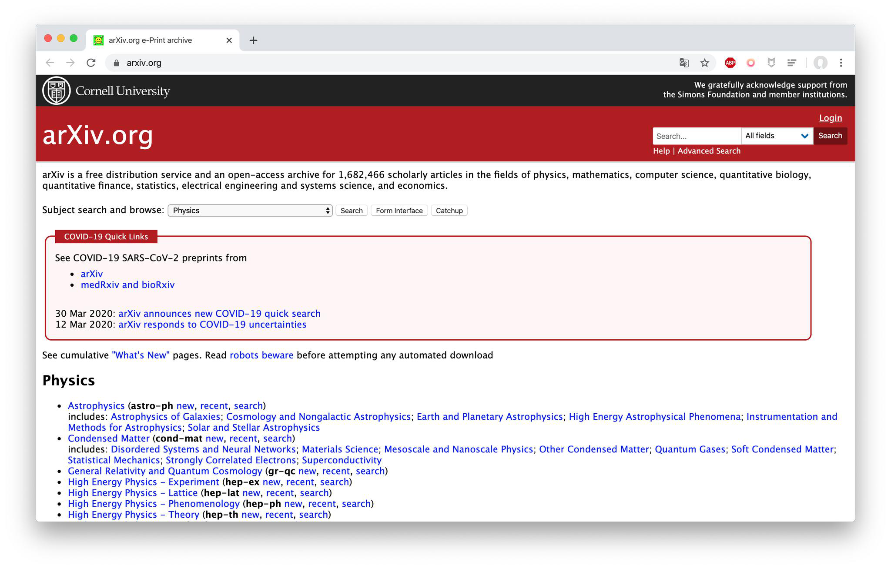Open the Condensed Matter category link
The image size is (891, 569).
109,438
